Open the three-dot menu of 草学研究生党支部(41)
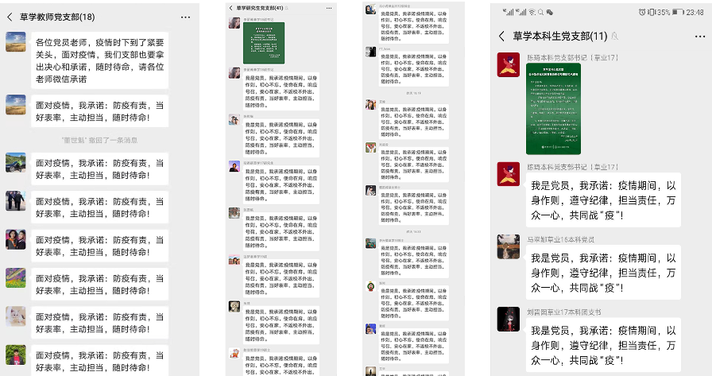 [x=329, y=8]
